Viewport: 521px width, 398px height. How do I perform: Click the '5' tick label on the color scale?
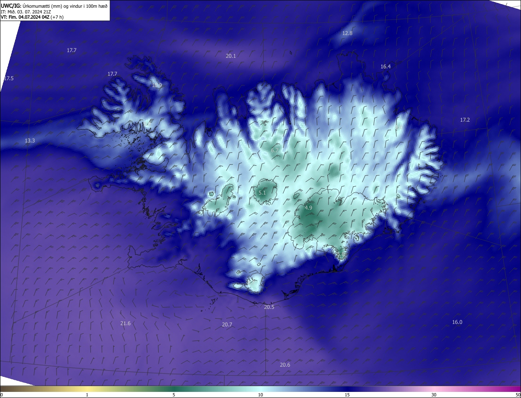(x=174, y=395)
